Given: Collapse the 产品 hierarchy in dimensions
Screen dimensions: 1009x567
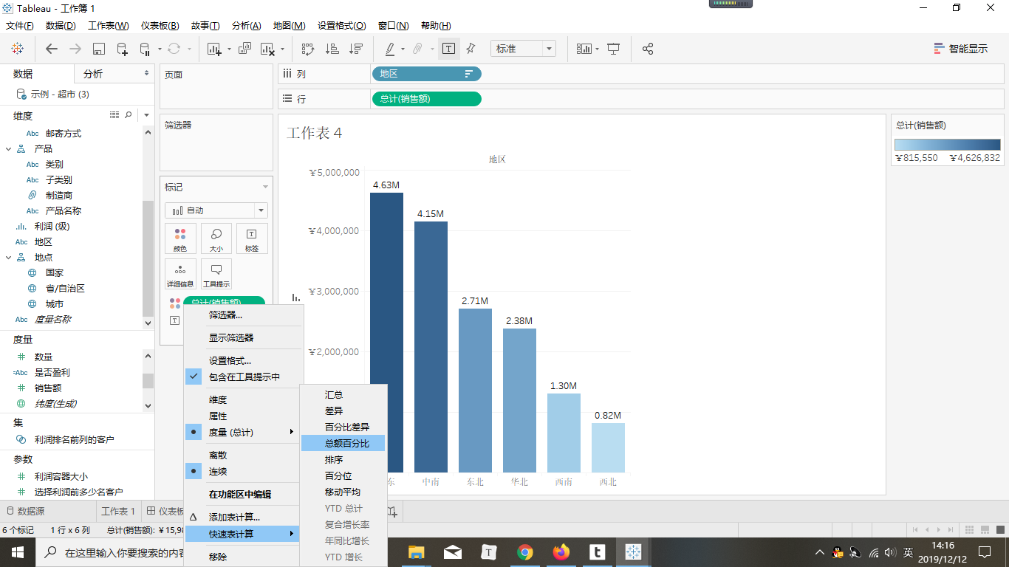Looking at the screenshot, I should [x=9, y=149].
